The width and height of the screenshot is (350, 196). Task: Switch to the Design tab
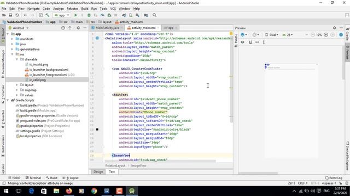[x=98, y=172]
